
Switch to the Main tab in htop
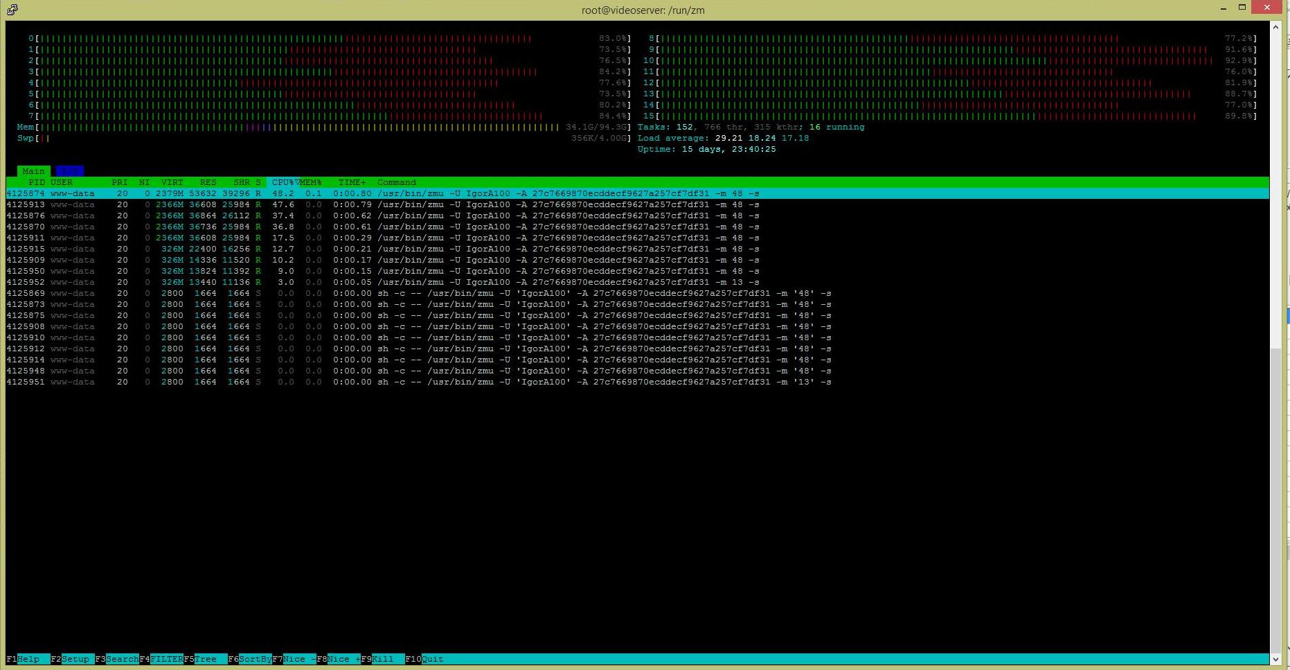[33, 171]
